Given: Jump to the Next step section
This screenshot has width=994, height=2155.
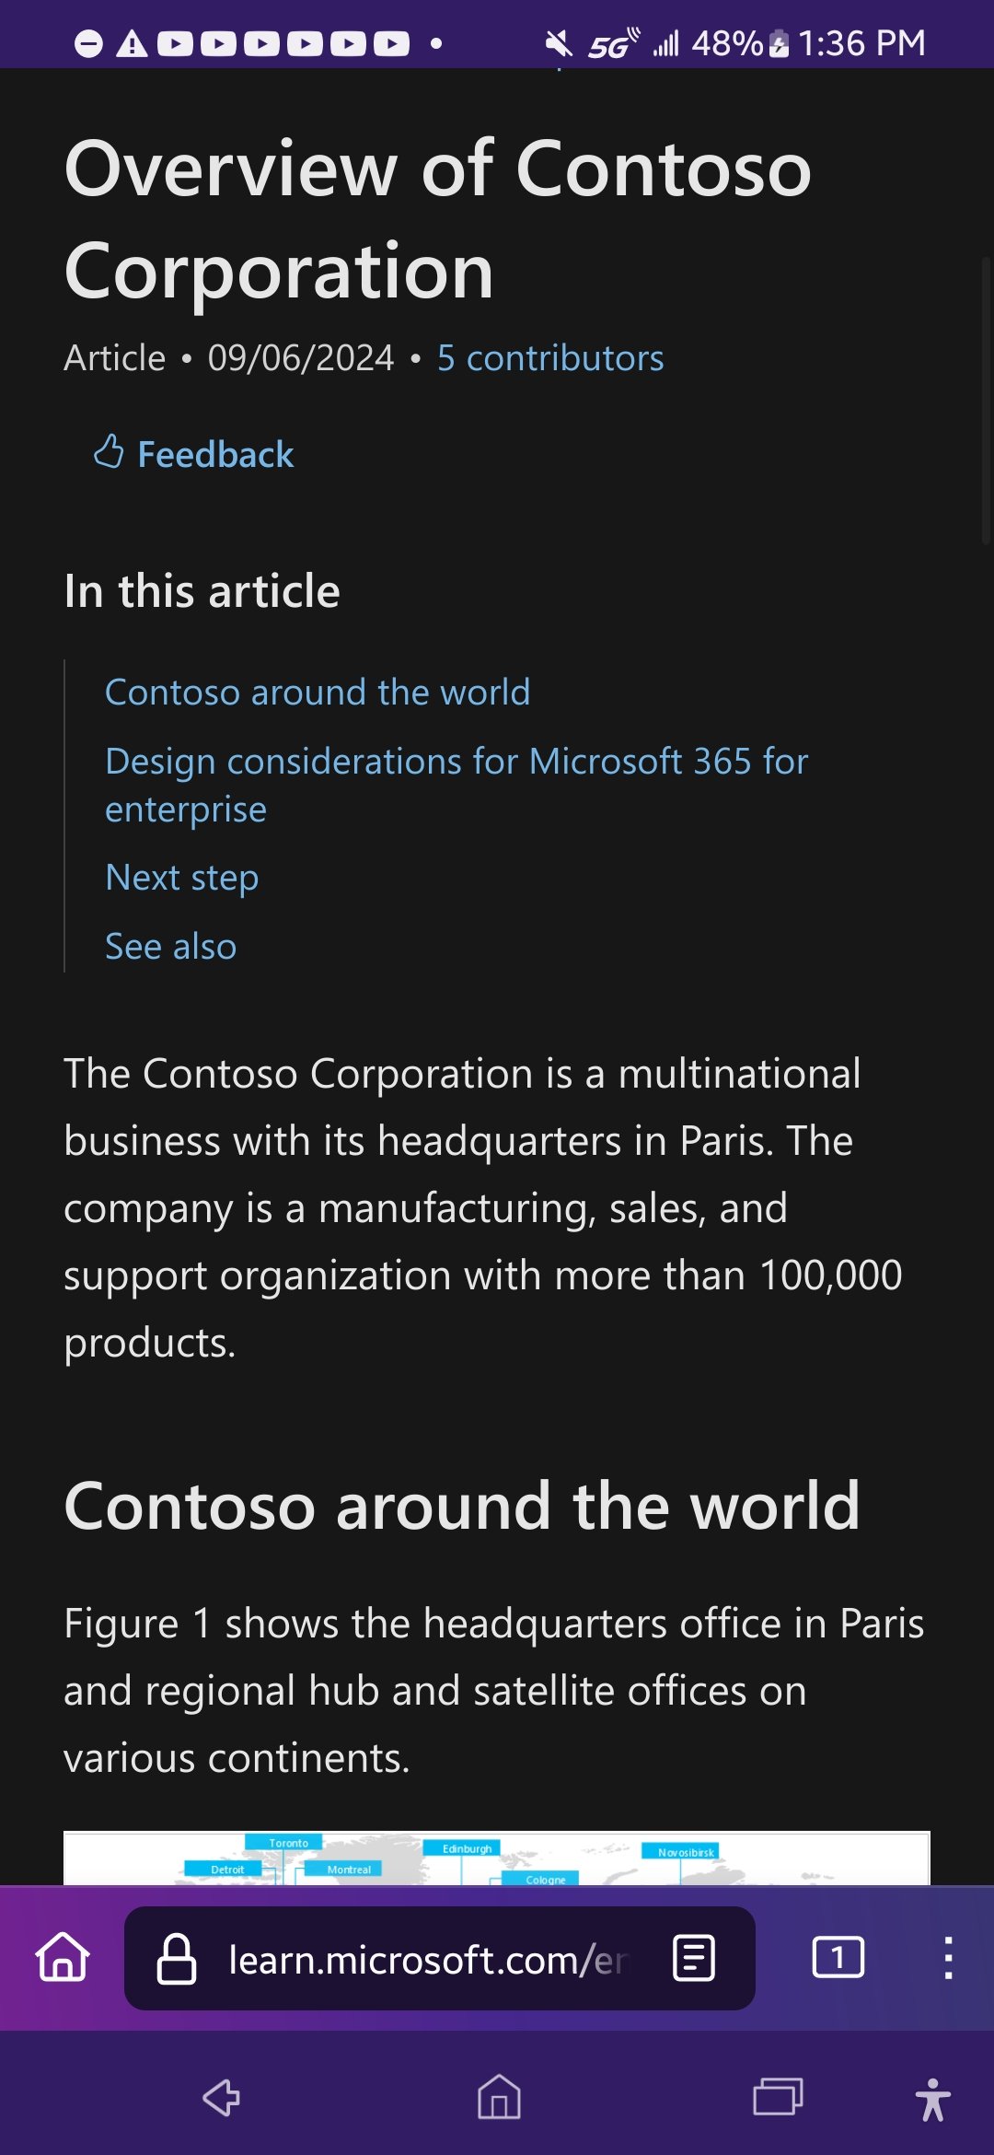Looking at the screenshot, I should tap(182, 878).
